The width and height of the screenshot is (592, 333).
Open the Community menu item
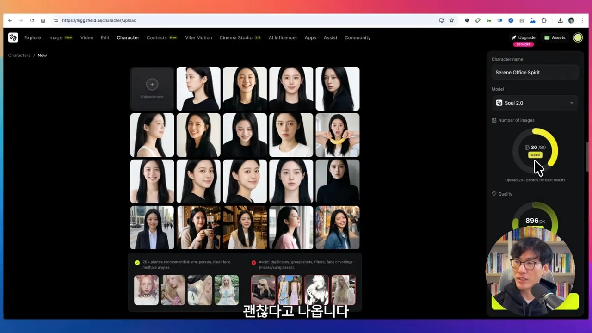click(358, 37)
